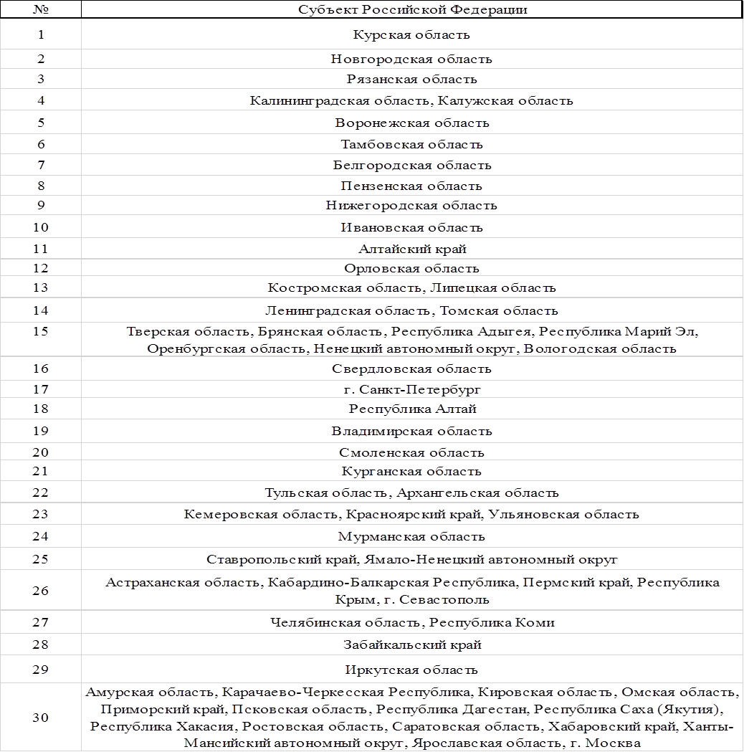Click the 'Смоленская область' cell
744x752 pixels.
click(x=412, y=452)
